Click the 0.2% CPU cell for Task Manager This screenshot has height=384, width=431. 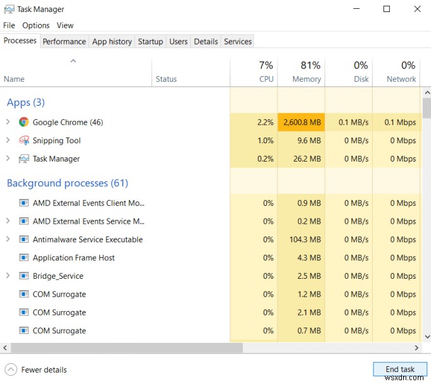254,158
